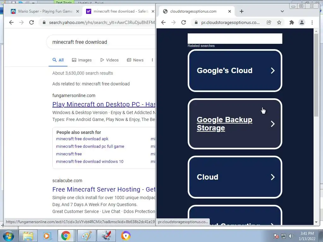The width and height of the screenshot is (323, 242).
Task: Open the tab search dropdown arrow
Action: click(282, 11)
